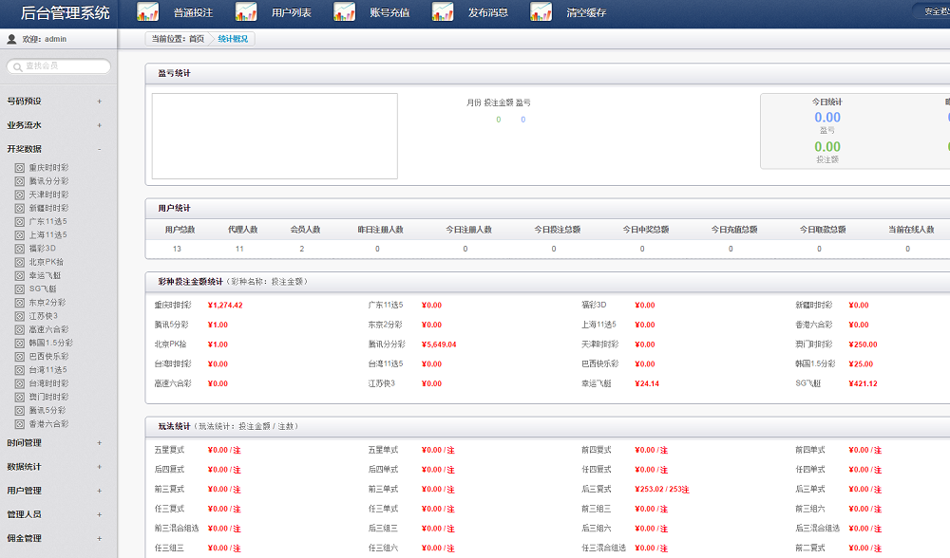This screenshot has width=950, height=558.
Task: Click the icon beside 福彩3D in sidebar
Action: 19,249
